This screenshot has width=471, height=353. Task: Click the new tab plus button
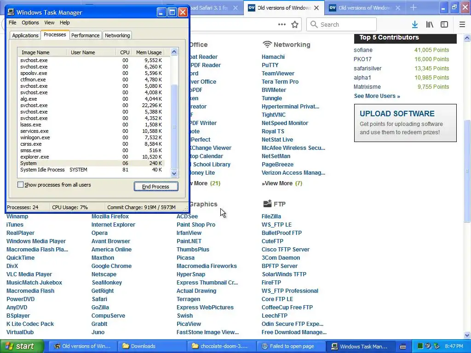coord(414,8)
